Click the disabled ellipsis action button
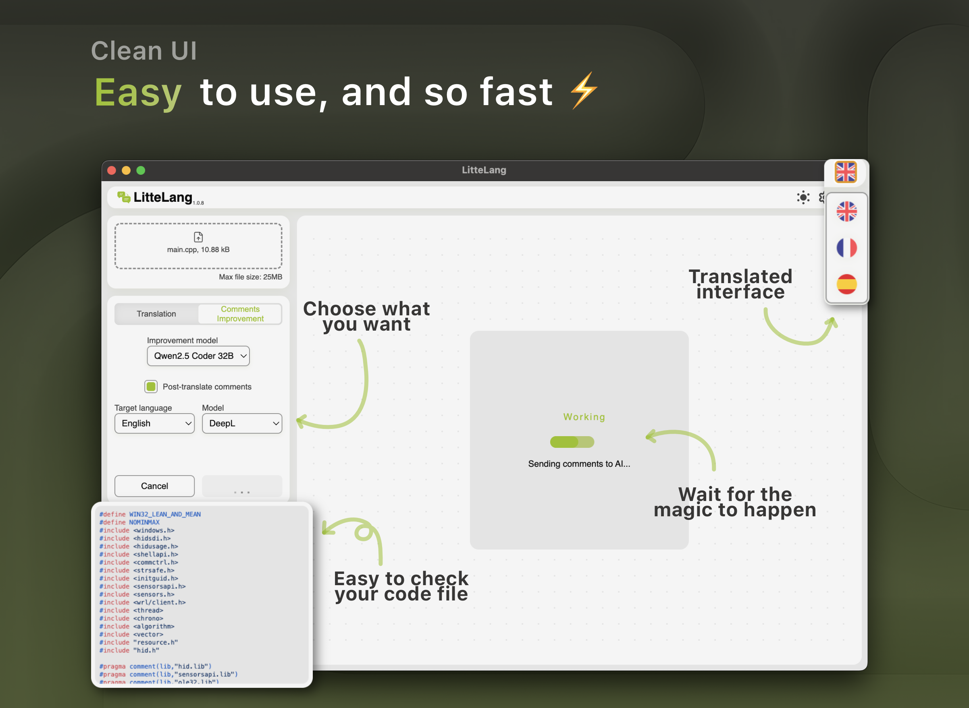Image resolution: width=969 pixels, height=708 pixels. pos(242,486)
